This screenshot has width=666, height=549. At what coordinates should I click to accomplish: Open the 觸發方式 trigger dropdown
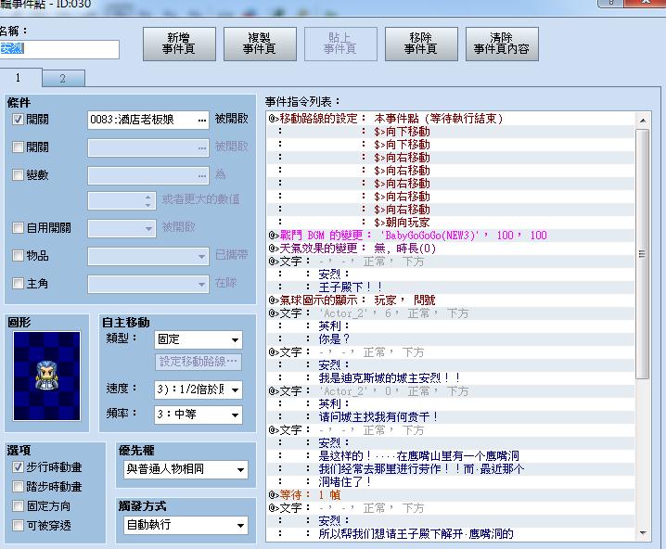[186, 525]
